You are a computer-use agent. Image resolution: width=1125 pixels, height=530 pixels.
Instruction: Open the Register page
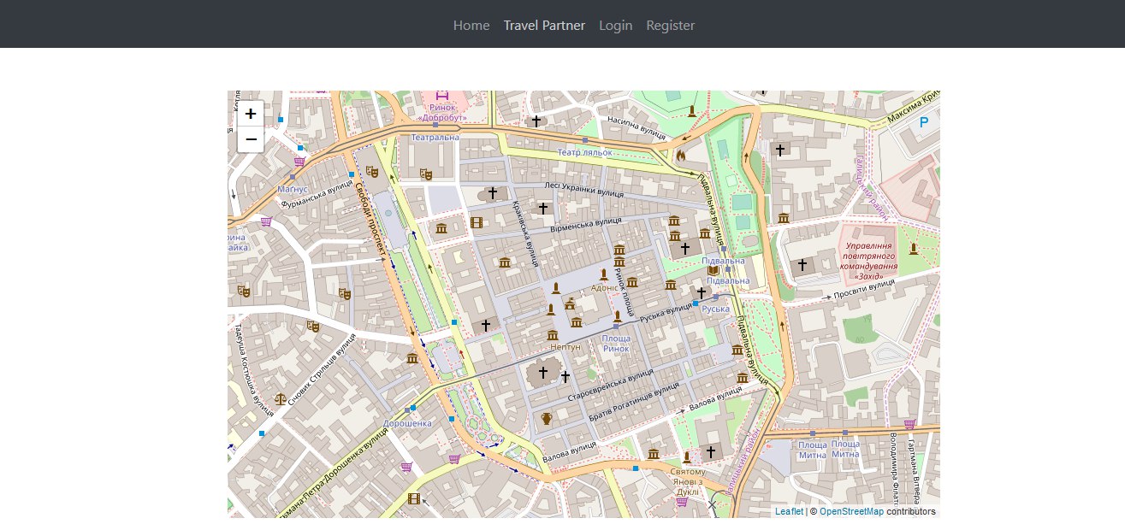671,25
